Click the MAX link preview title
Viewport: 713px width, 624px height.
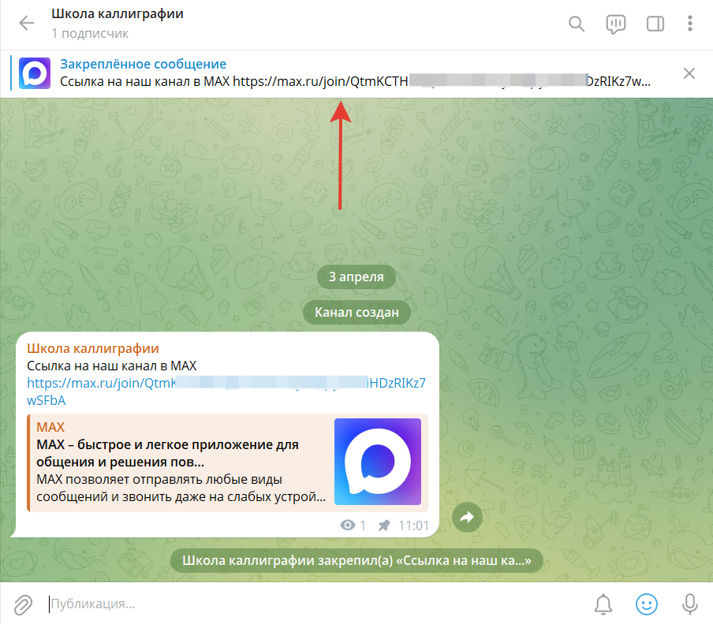(x=167, y=444)
